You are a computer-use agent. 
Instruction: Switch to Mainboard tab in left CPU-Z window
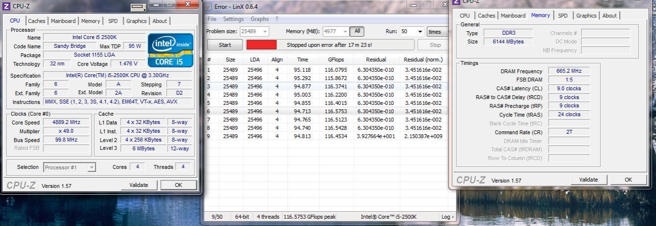click(x=63, y=21)
